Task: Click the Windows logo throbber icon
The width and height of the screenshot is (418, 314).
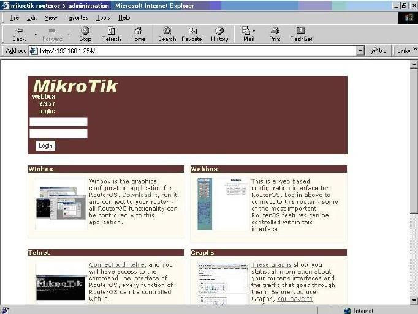Action: [408, 18]
